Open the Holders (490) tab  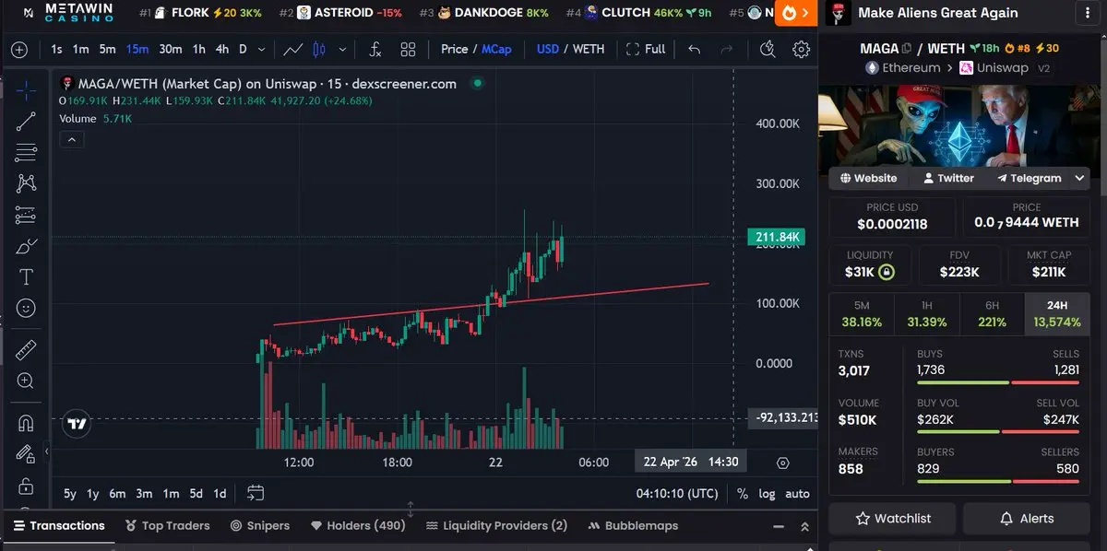(358, 525)
